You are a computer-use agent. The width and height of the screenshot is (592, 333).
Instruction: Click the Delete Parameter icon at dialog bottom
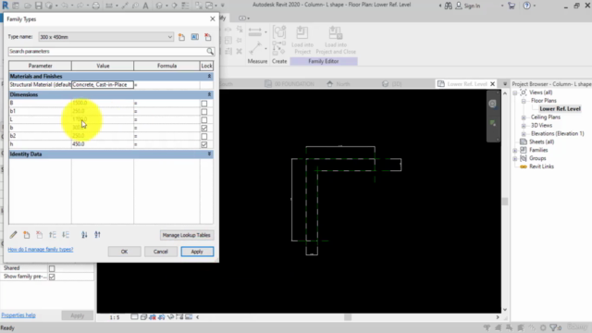pyautogui.click(x=39, y=235)
